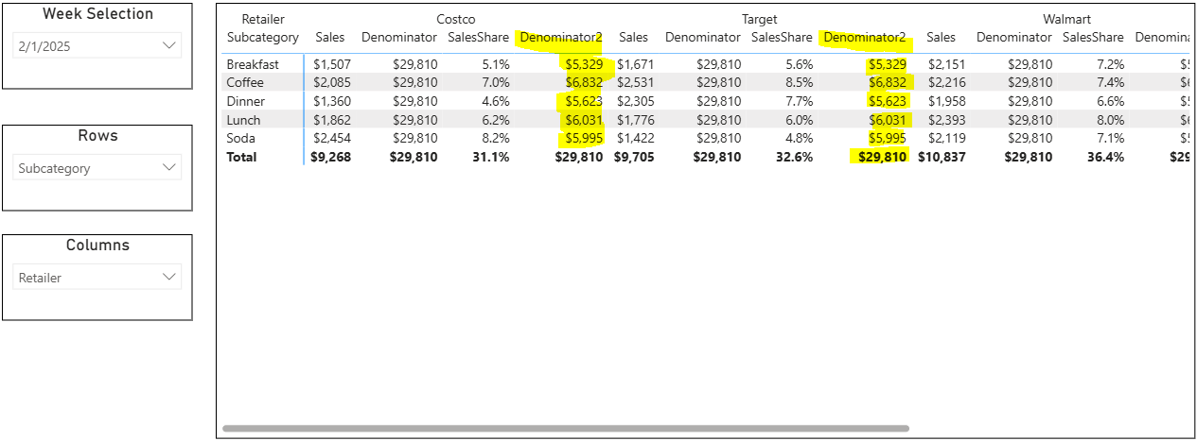This screenshot has width=1197, height=441.
Task: Click Target SalesShare column header
Action: (783, 38)
